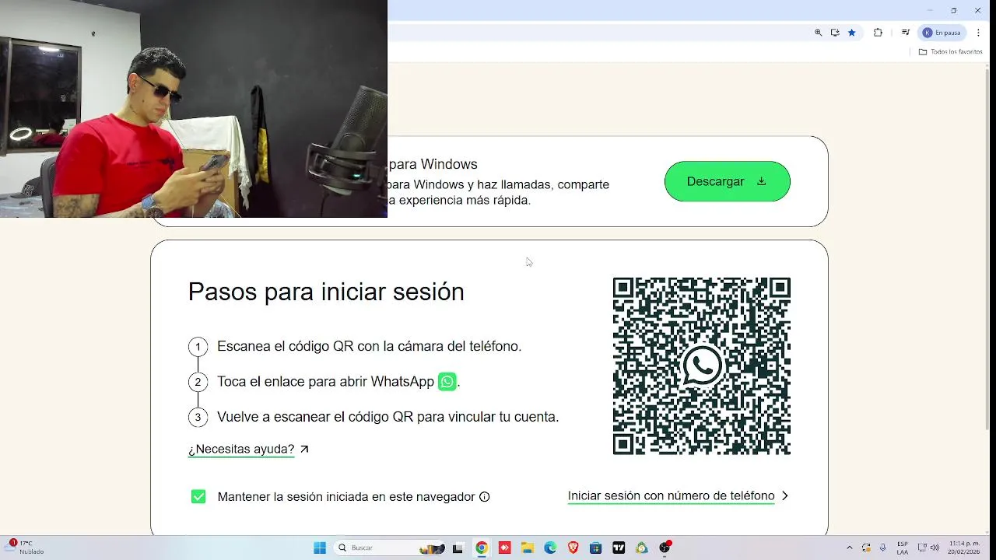Open the Chrome three-dot menu
Image resolution: width=996 pixels, height=560 pixels.
click(978, 33)
